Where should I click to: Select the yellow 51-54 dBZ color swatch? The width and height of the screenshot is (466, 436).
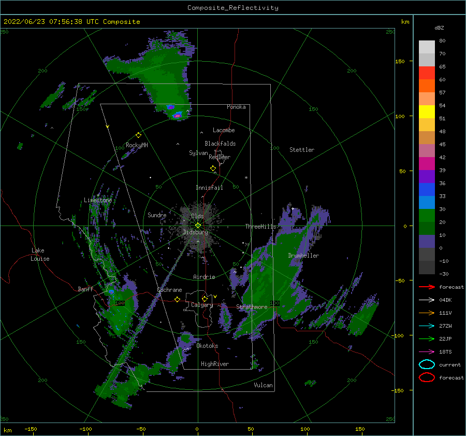427,112
